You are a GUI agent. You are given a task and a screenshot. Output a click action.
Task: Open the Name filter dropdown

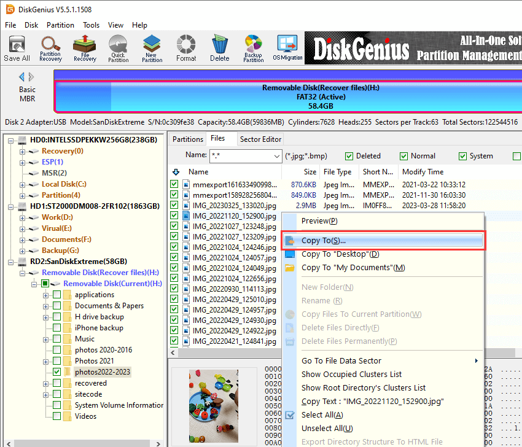276,156
